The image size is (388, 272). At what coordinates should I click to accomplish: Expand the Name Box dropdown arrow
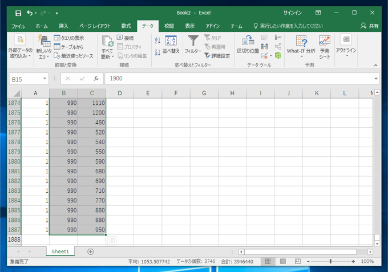pyautogui.click(x=45, y=79)
